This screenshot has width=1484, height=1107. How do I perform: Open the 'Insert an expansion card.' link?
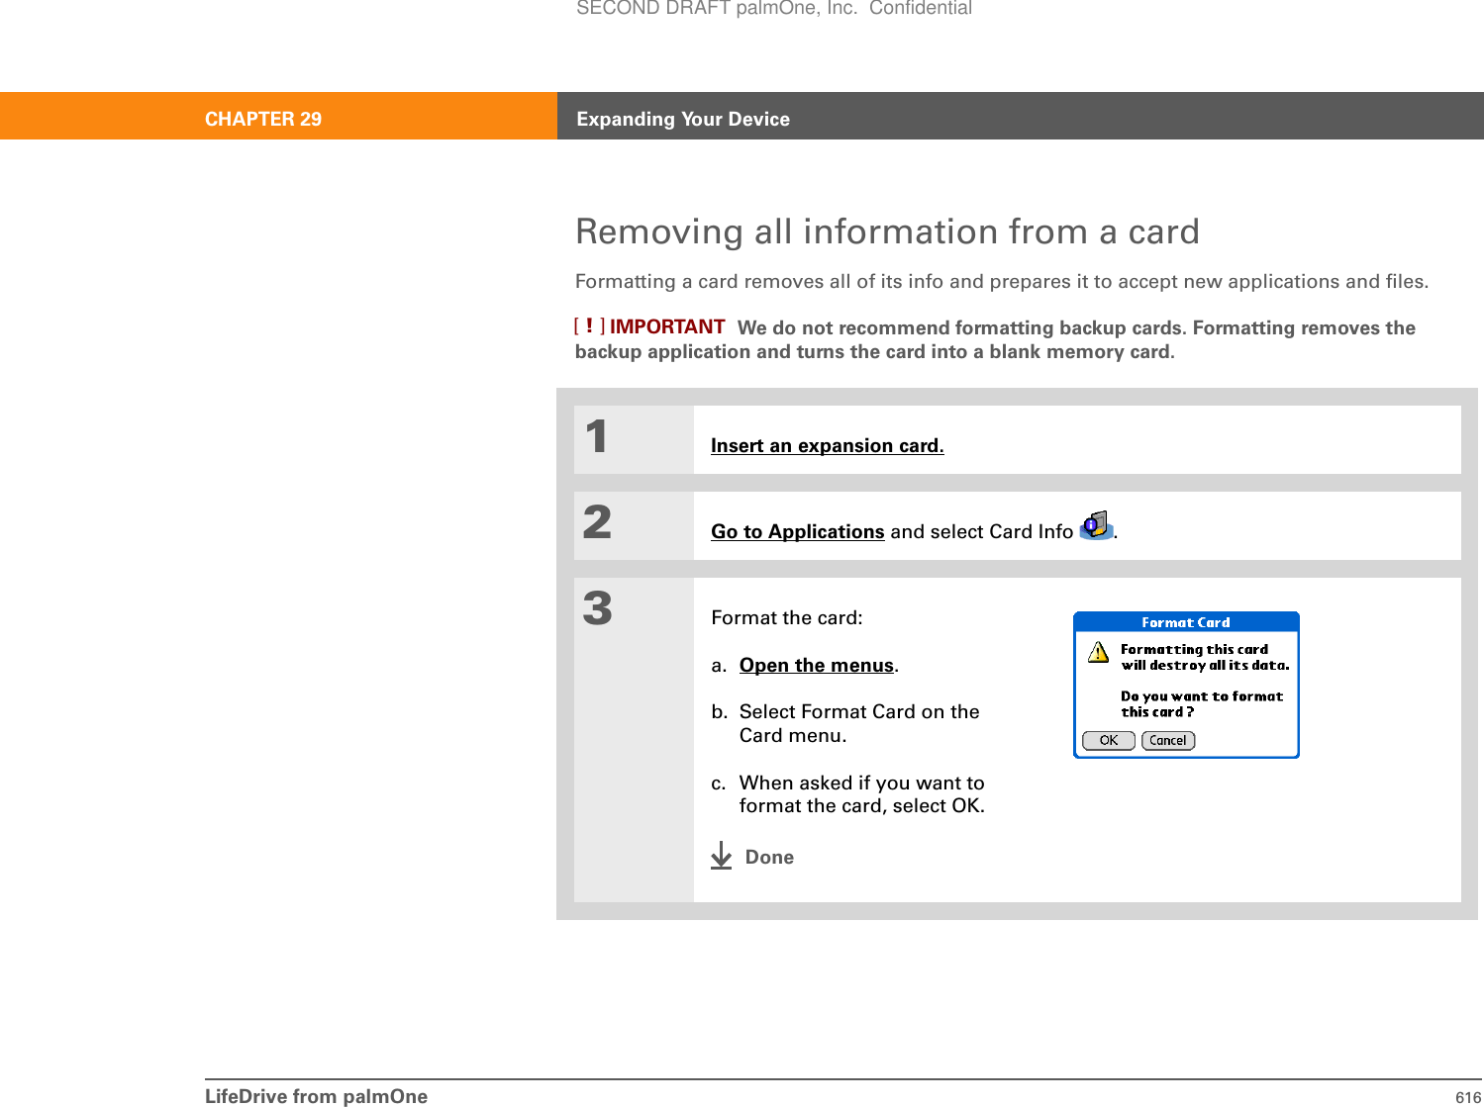pyautogui.click(x=827, y=445)
